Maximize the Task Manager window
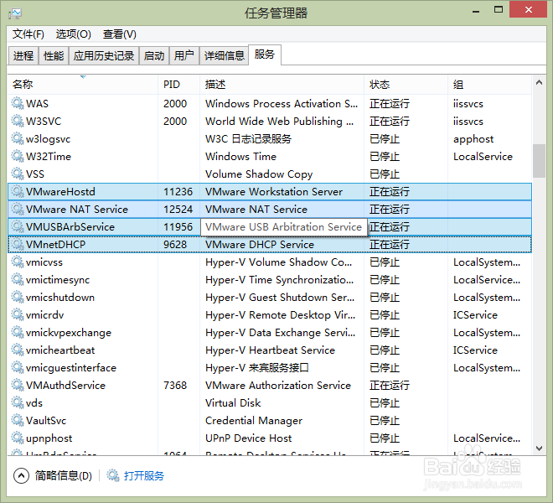The height and width of the screenshot is (503, 553). click(x=499, y=10)
